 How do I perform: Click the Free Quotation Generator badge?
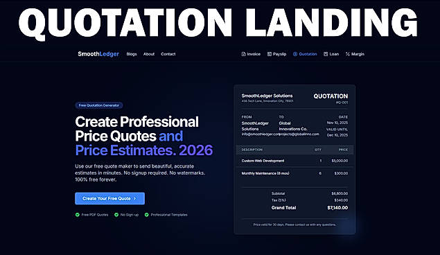pos(99,105)
